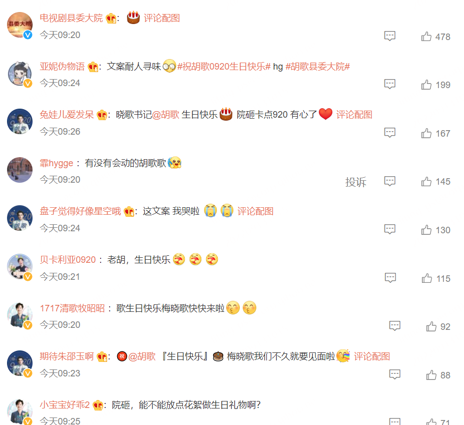Open the hashtag #胡歌县委大院#

click(317, 66)
